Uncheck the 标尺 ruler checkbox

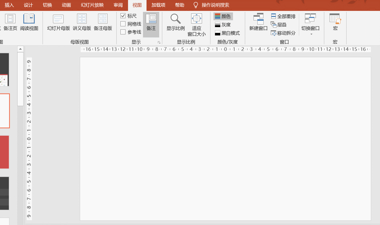(123, 16)
